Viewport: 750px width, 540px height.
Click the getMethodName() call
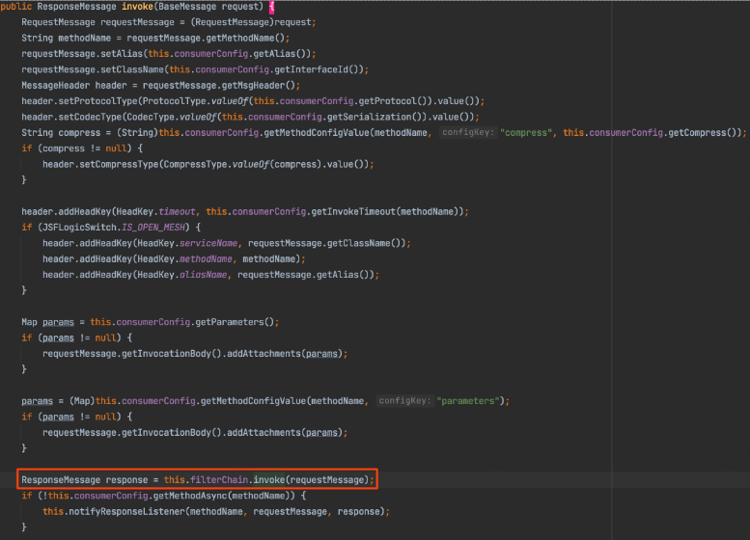pyautogui.click(x=245, y=38)
